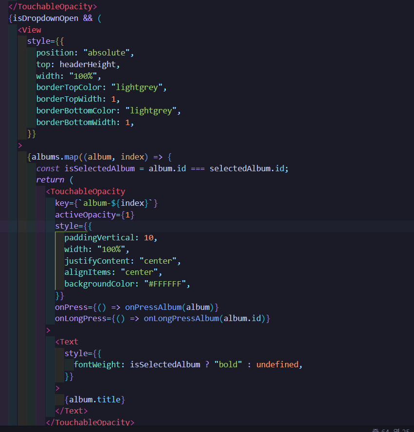Viewport: 414px width, 432px height.
Task: Click the 'activeOpacity' attribute
Action: coord(85,215)
